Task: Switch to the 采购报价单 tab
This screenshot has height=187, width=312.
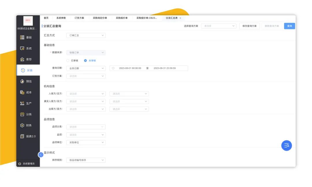Action: [x=122, y=18]
